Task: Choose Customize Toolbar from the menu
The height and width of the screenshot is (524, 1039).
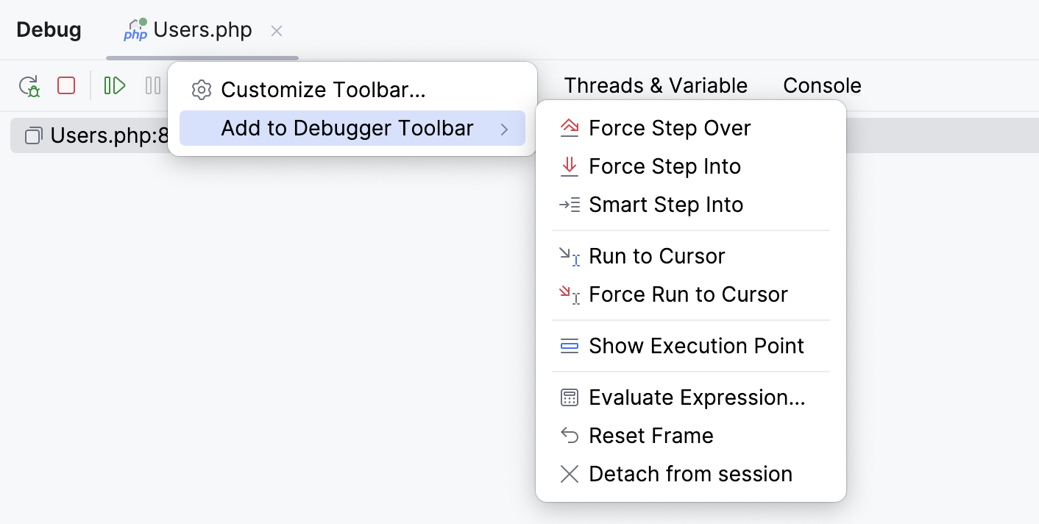Action: point(324,90)
